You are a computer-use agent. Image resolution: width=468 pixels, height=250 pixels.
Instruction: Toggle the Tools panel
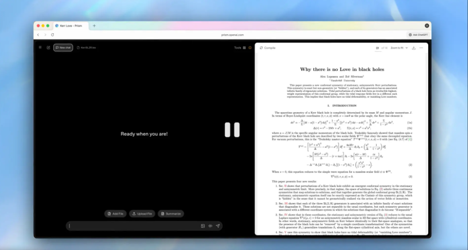click(x=239, y=48)
